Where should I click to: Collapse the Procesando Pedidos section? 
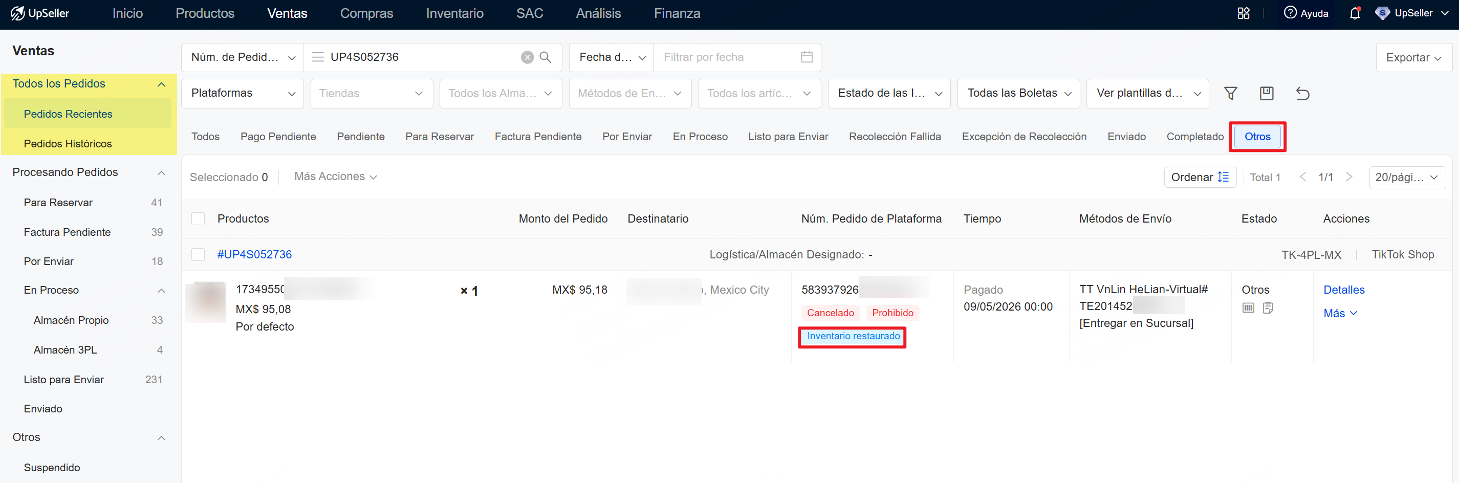tap(161, 173)
